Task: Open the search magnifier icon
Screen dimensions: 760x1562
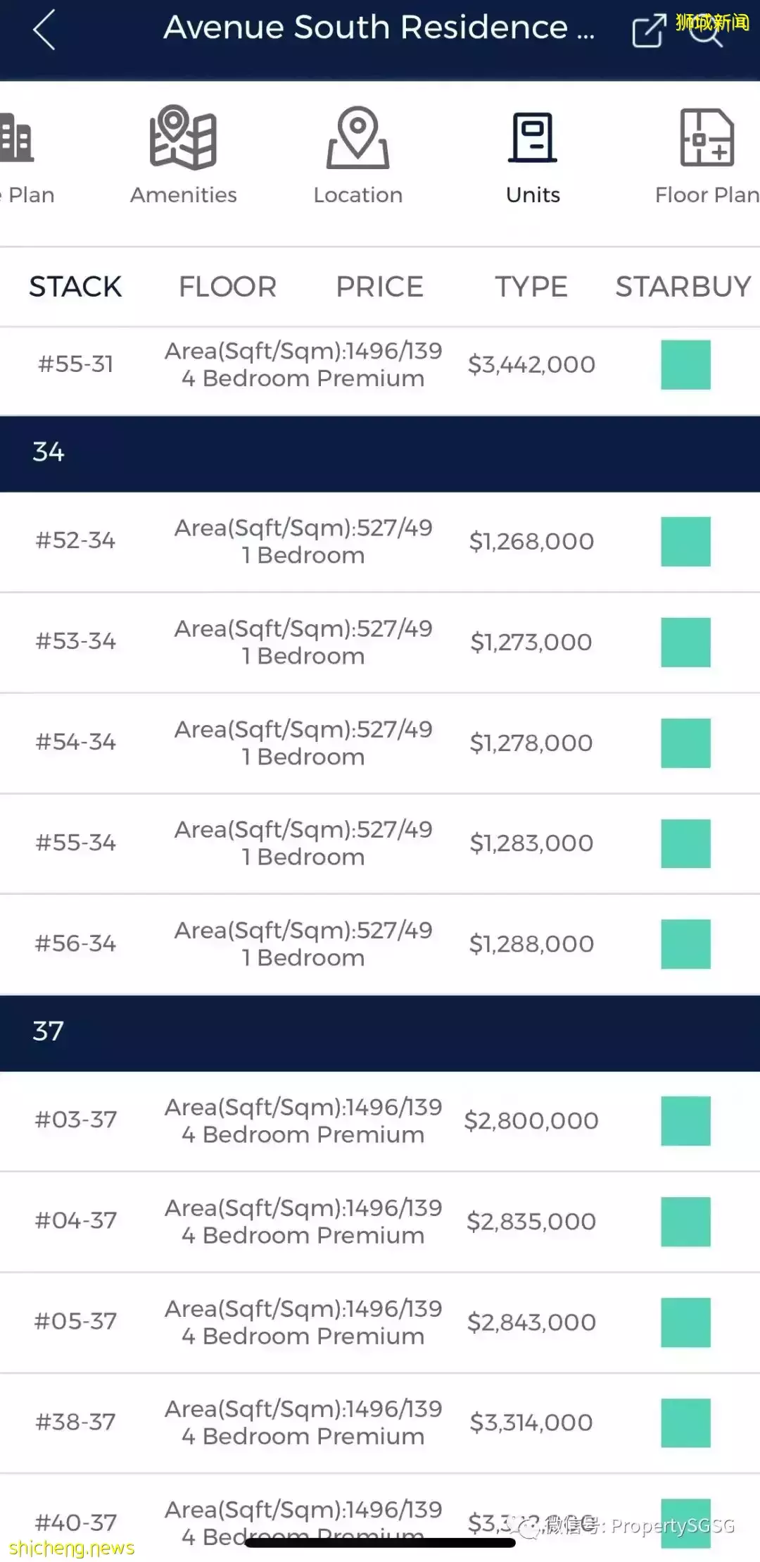Action: tap(706, 32)
